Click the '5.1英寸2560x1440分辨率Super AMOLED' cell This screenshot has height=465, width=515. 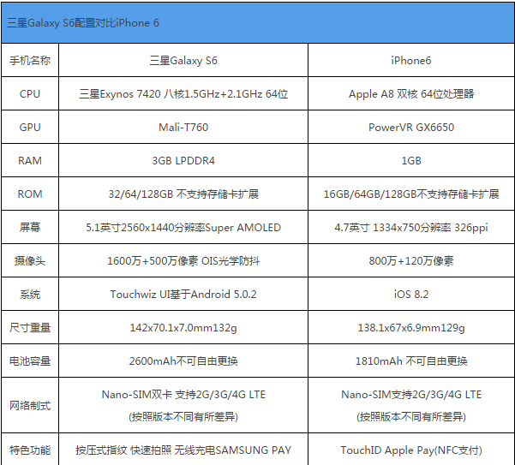[183, 228]
